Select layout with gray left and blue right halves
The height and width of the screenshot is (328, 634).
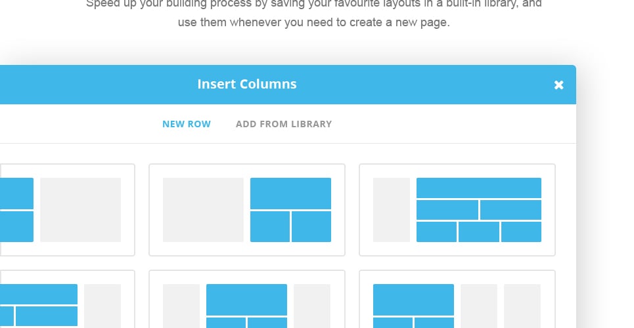tap(247, 210)
